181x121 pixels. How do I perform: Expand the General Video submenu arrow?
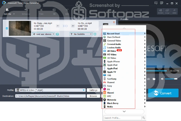pyautogui.click(x=145, y=41)
